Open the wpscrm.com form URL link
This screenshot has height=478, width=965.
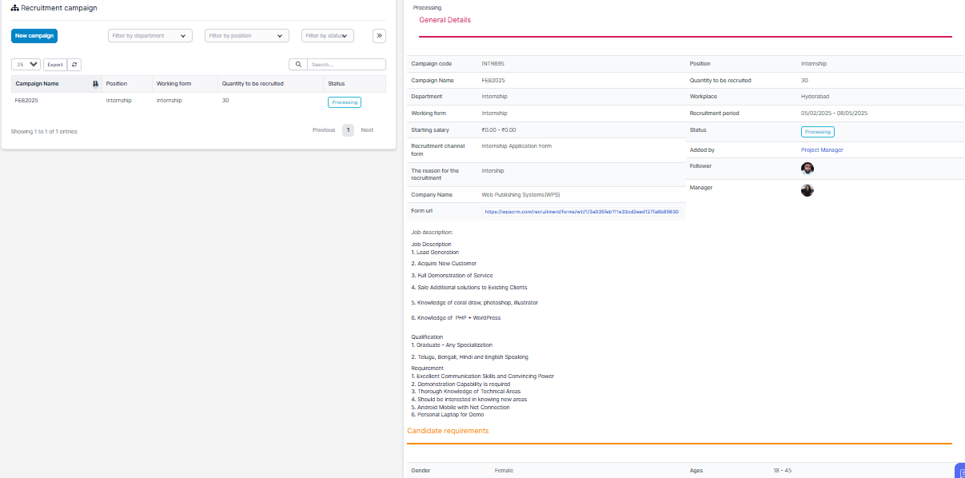[581, 212]
